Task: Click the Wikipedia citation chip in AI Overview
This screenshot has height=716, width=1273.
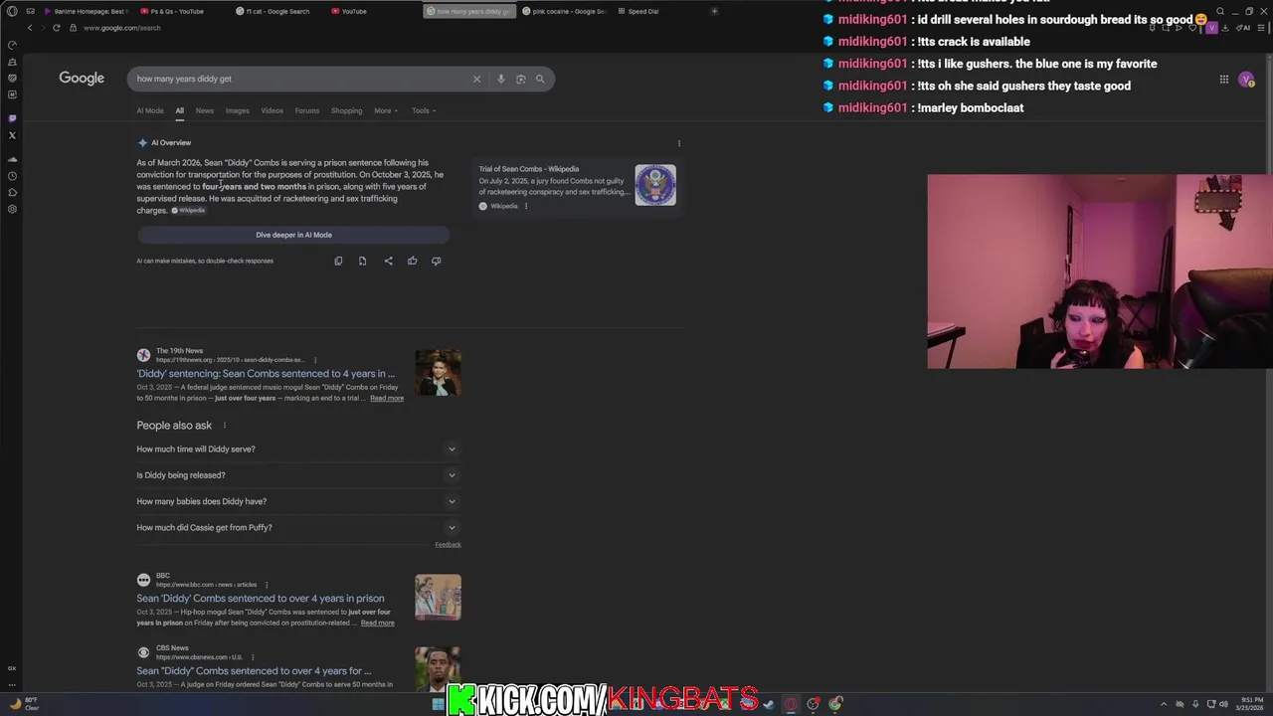Action: pyautogui.click(x=188, y=211)
